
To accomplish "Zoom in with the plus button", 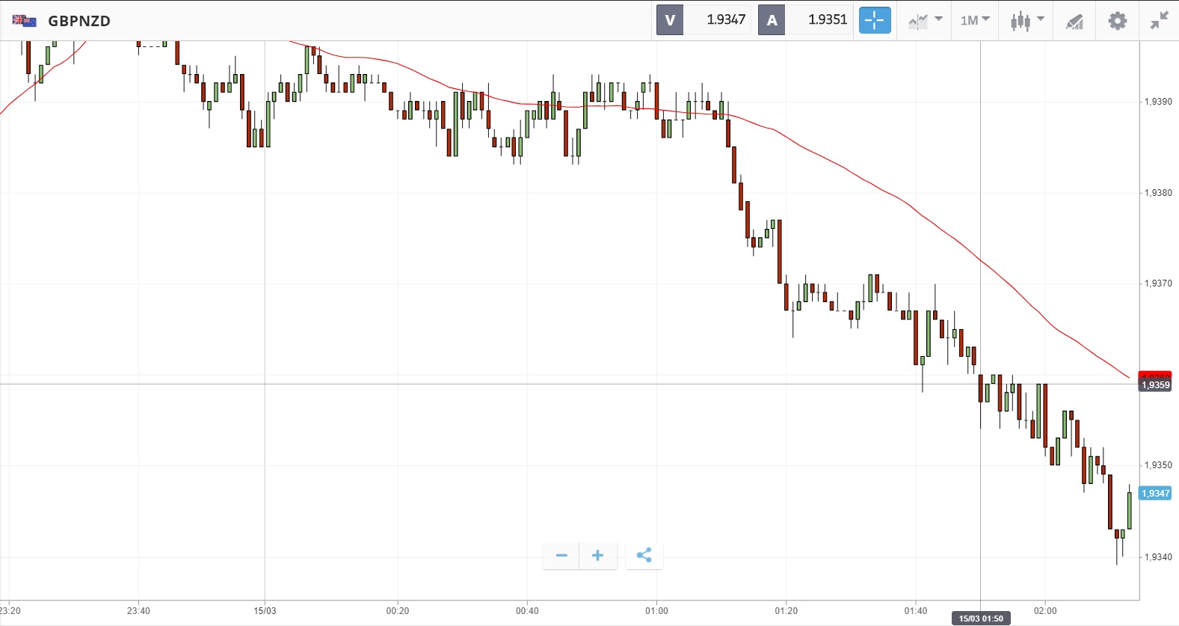I will (x=597, y=555).
